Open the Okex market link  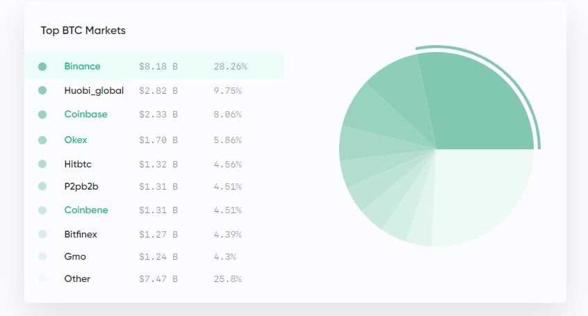[76, 140]
